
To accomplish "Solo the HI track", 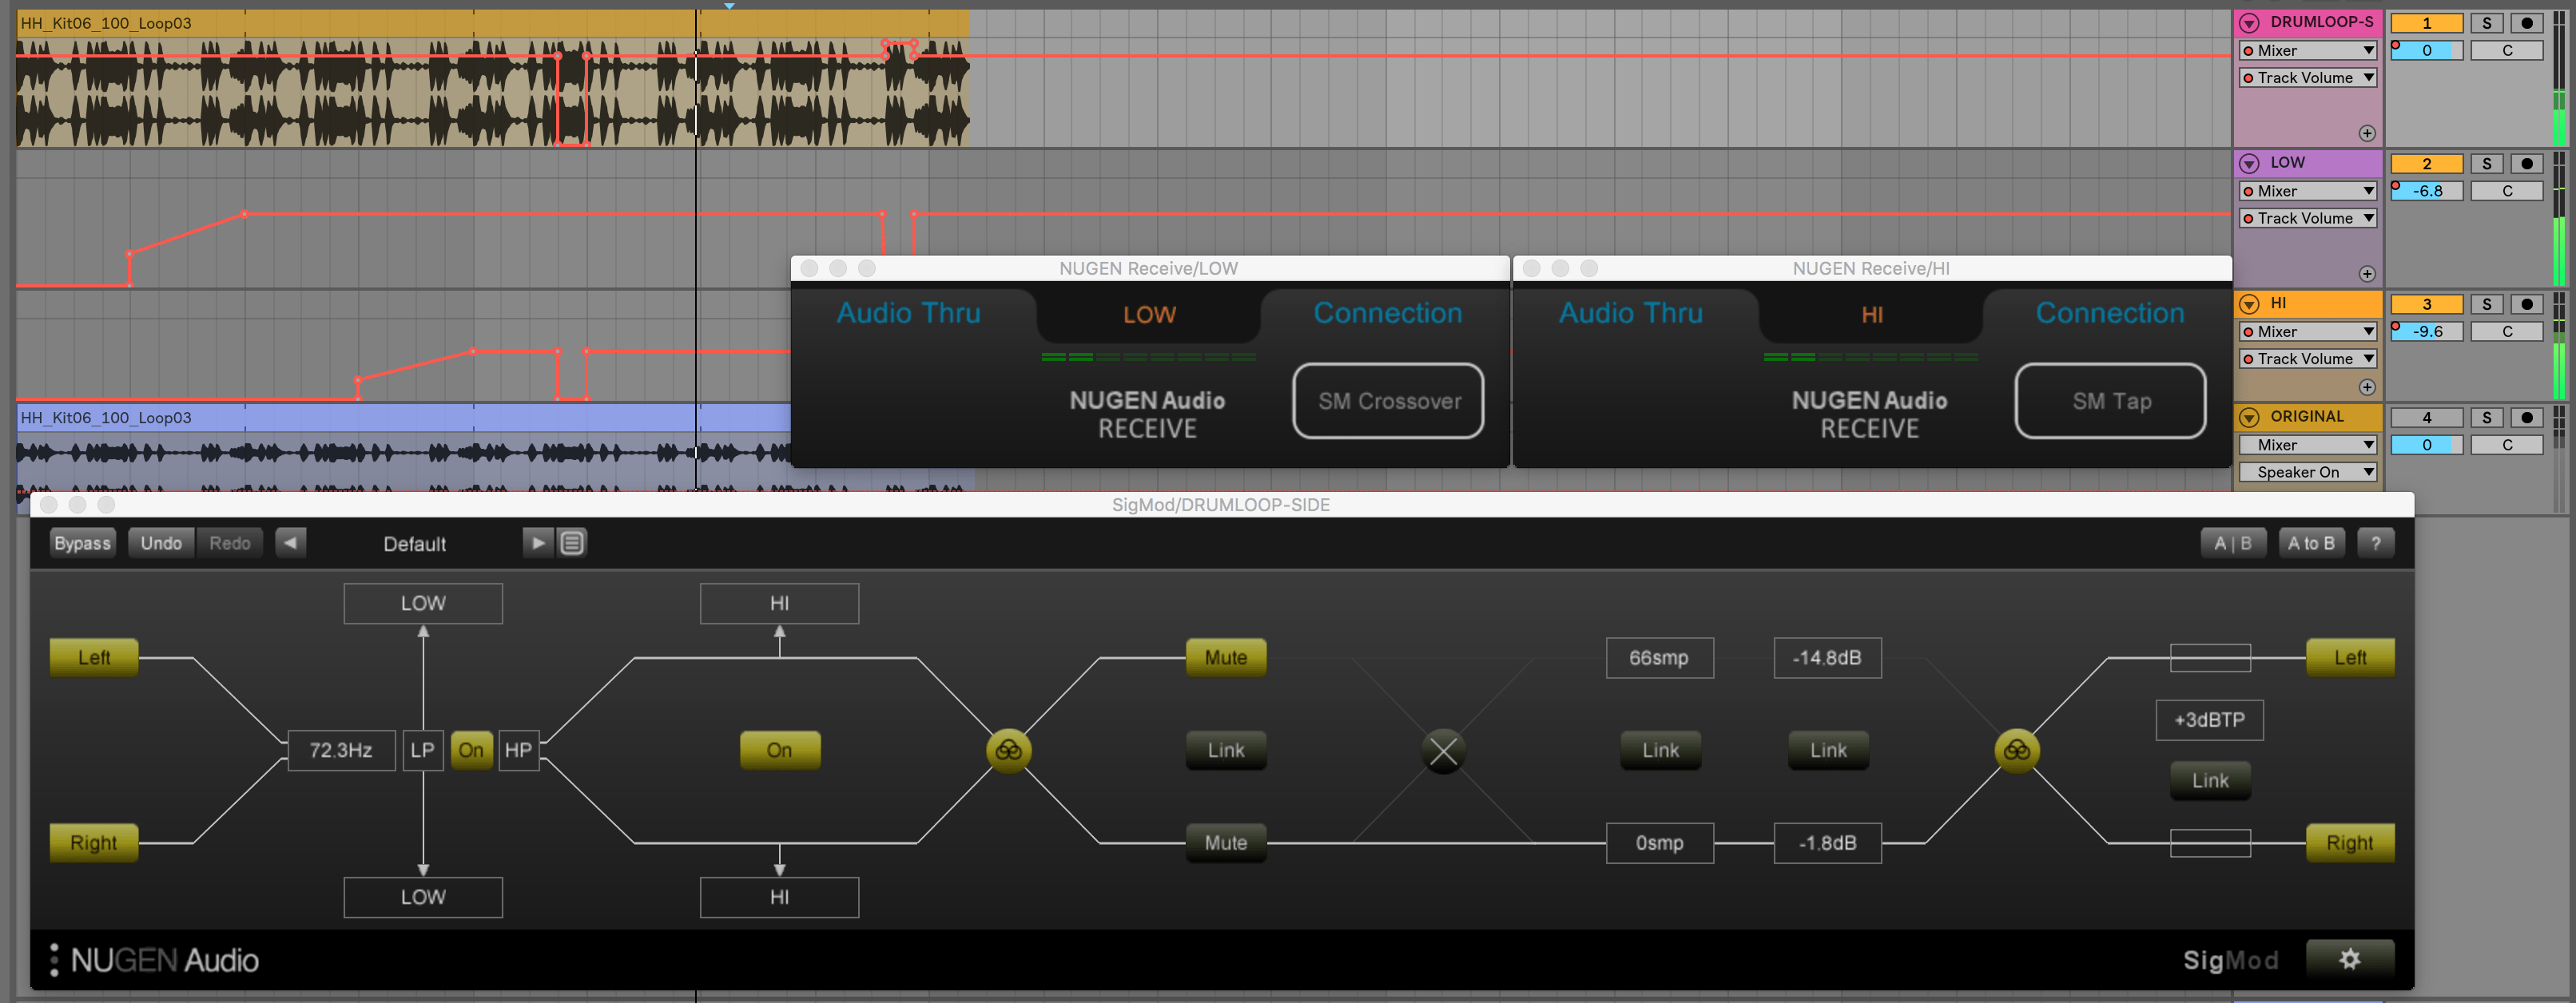I will click(2486, 305).
